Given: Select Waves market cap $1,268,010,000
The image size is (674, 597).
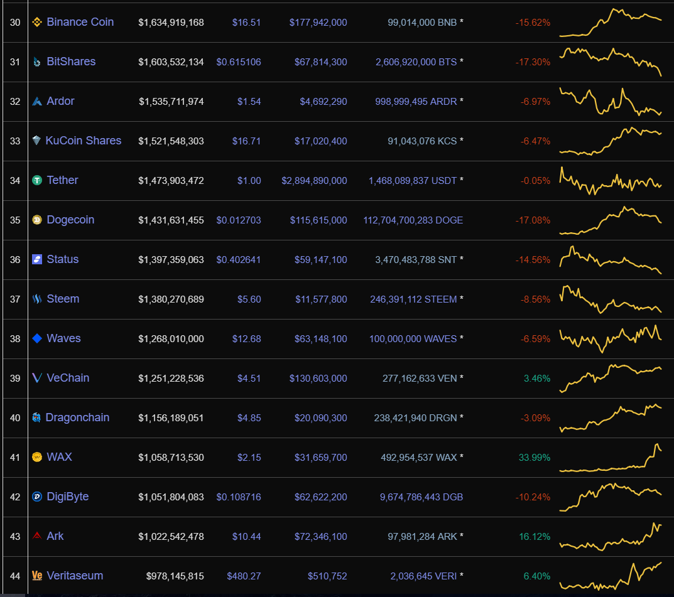Looking at the screenshot, I should pyautogui.click(x=171, y=338).
